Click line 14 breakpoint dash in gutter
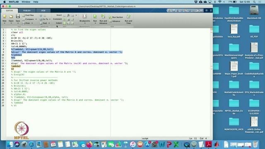 (5, 66)
